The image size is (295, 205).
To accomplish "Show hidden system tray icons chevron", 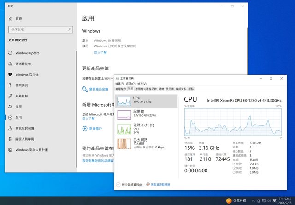I will 253,201.
